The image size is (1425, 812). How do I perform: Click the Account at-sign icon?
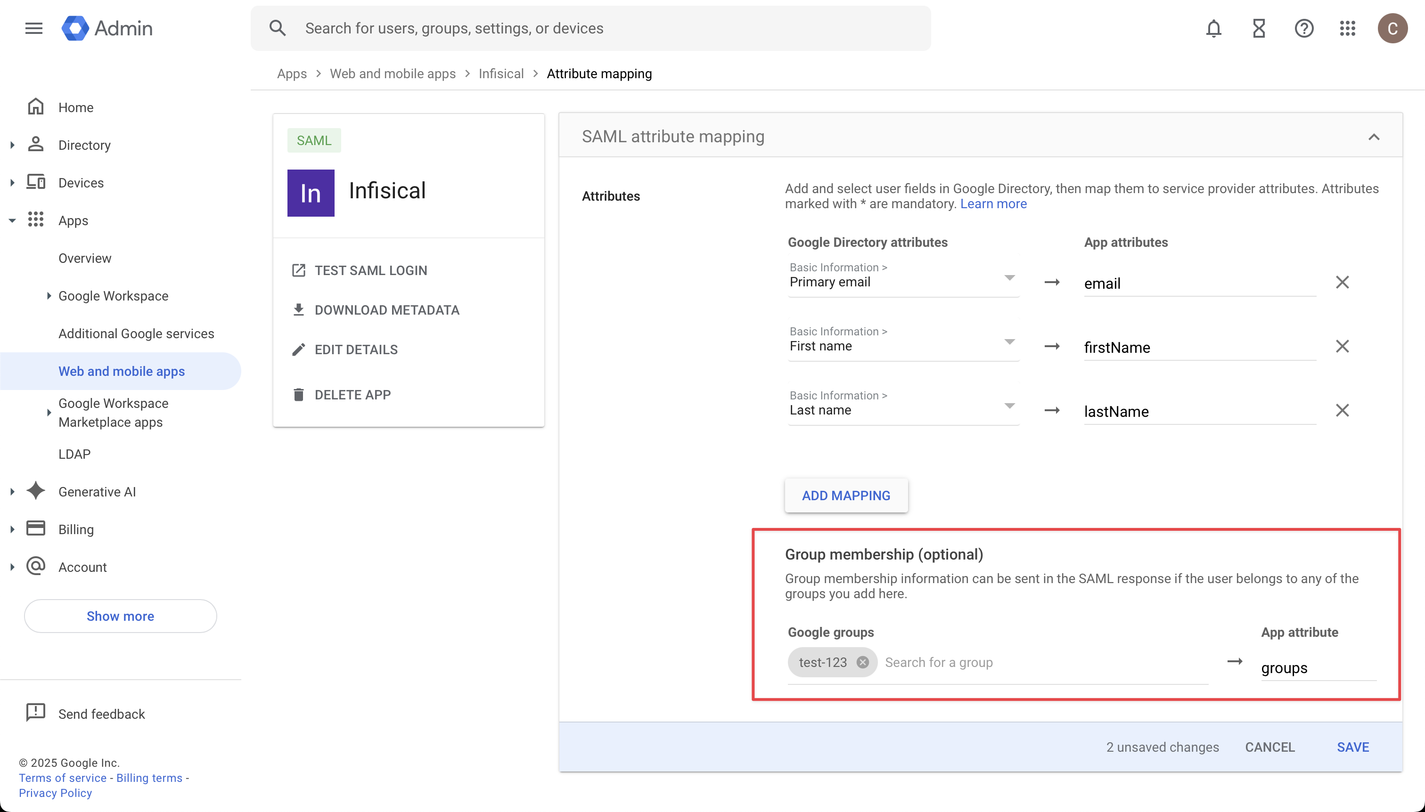pos(36,566)
